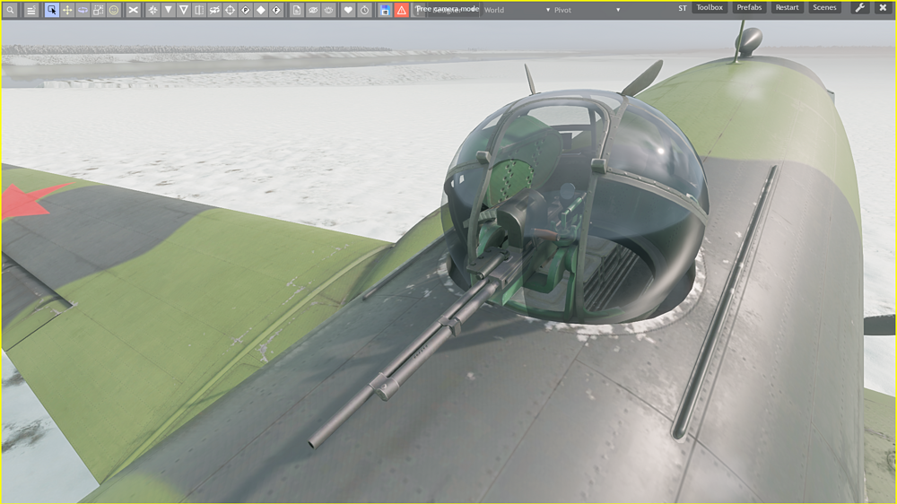Select the arrow selection tool
The width and height of the screenshot is (897, 504).
pos(52,10)
